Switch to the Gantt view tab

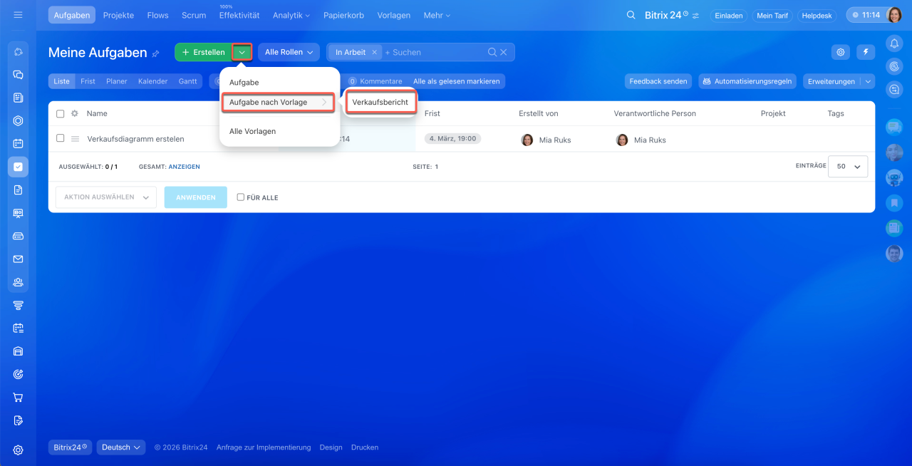pos(188,81)
